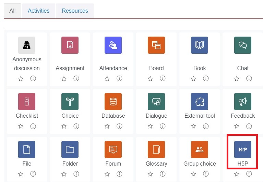Add an Attendance activity

[x=113, y=45]
